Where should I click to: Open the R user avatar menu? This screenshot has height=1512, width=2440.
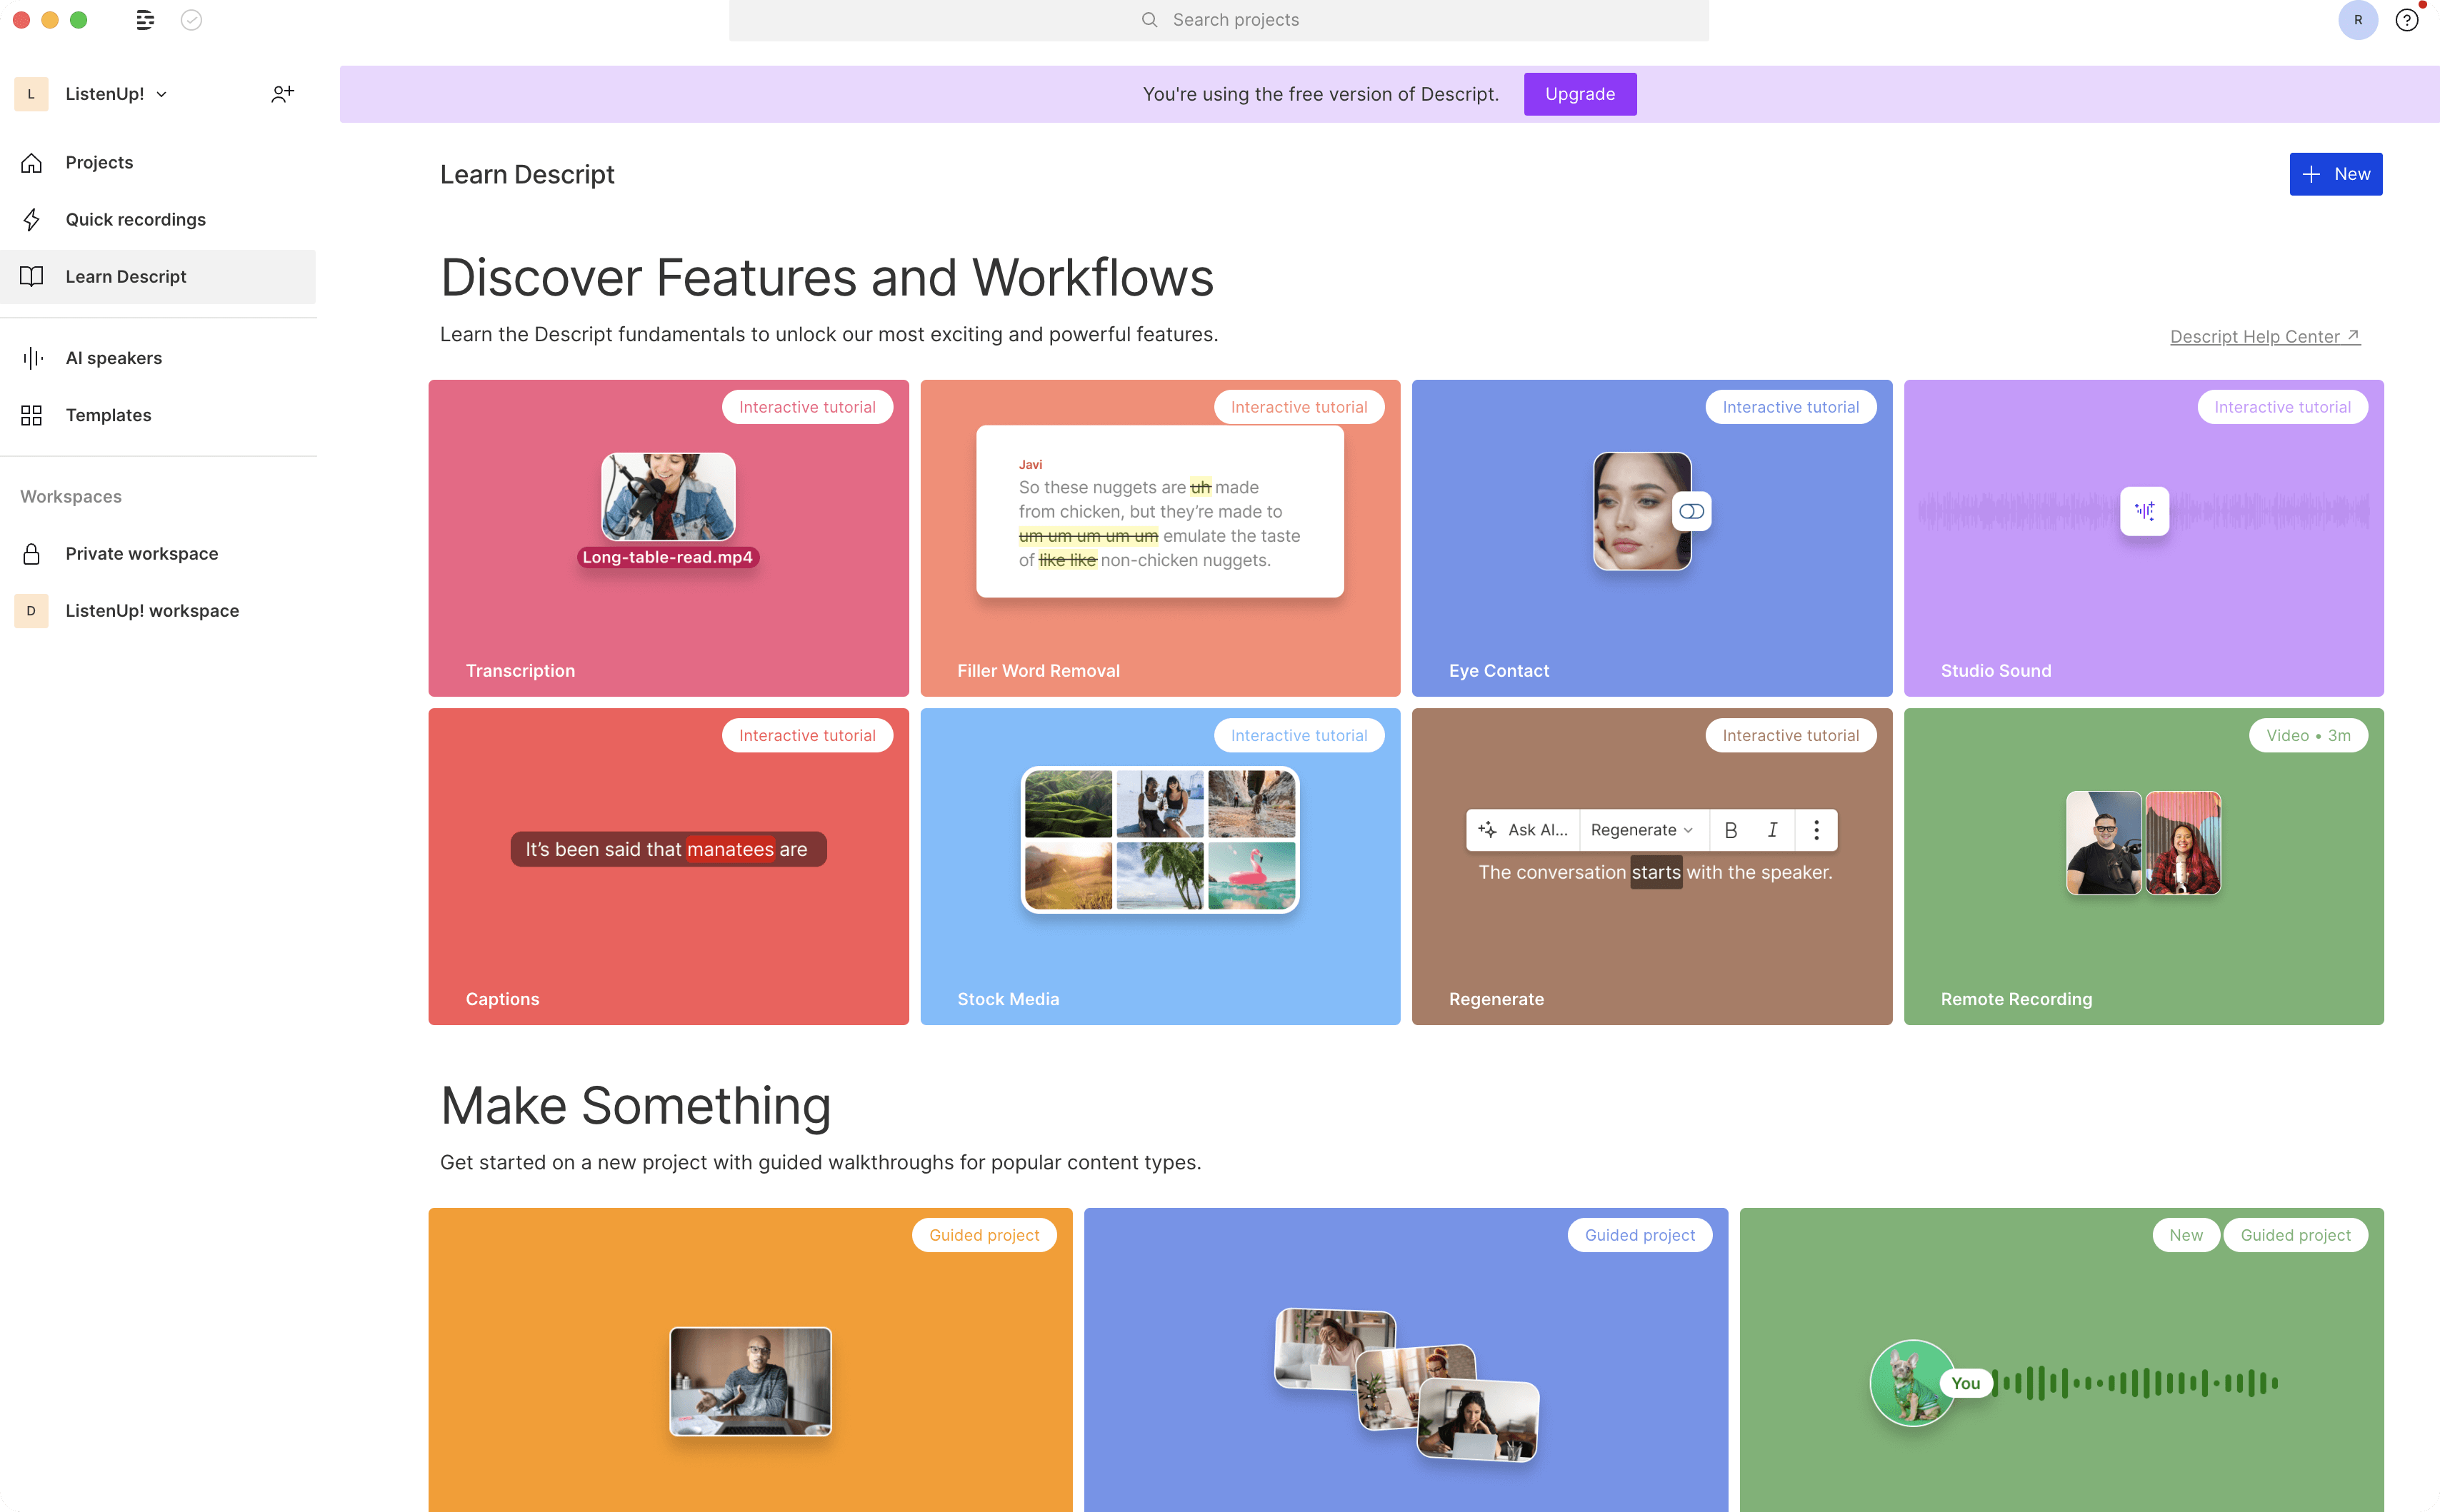[x=2358, y=20]
